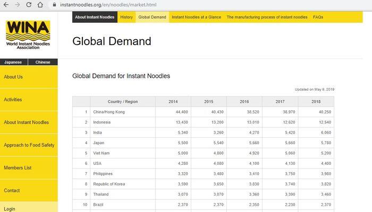Click India 2018 value 6,060
The height and width of the screenshot is (212, 372).
326,132
